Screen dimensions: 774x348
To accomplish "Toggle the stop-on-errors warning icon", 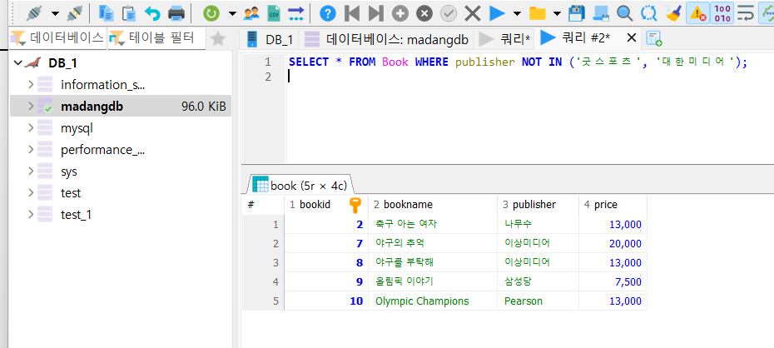I will (698, 13).
